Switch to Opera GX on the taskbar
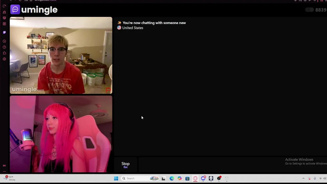The width and height of the screenshot is (327, 184). coord(195,178)
